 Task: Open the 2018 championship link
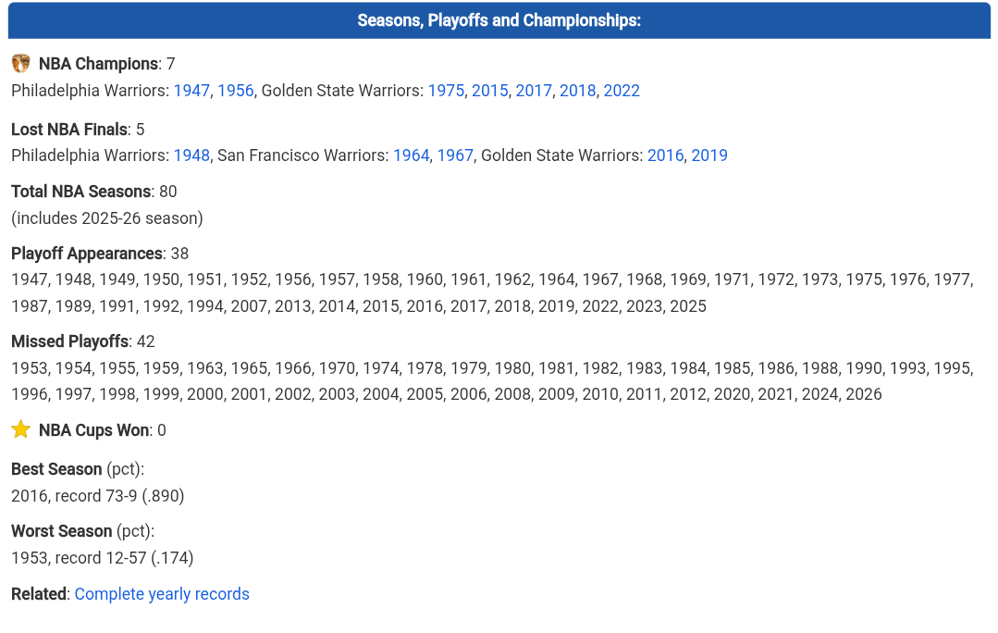click(x=578, y=91)
